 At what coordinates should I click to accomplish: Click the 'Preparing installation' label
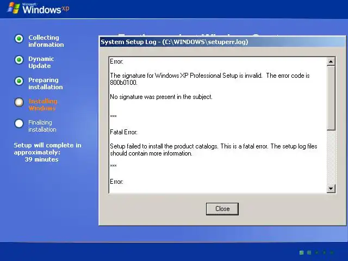pyautogui.click(x=46, y=83)
